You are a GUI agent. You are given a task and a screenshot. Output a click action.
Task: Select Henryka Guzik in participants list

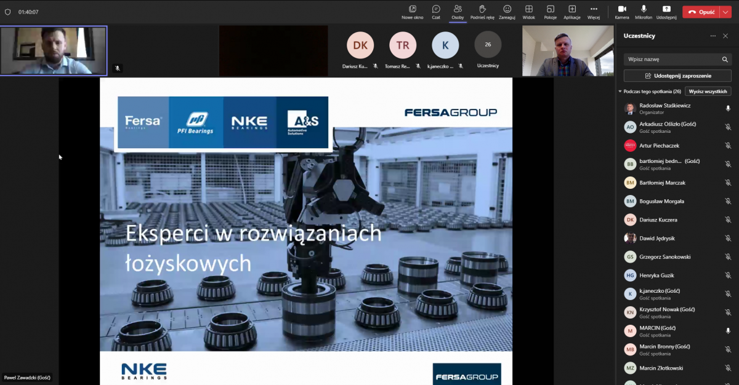click(677, 275)
